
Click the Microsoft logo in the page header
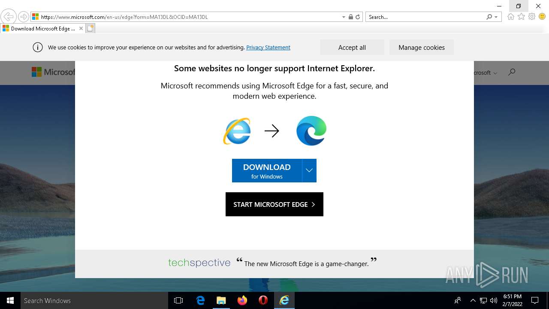[54, 72]
